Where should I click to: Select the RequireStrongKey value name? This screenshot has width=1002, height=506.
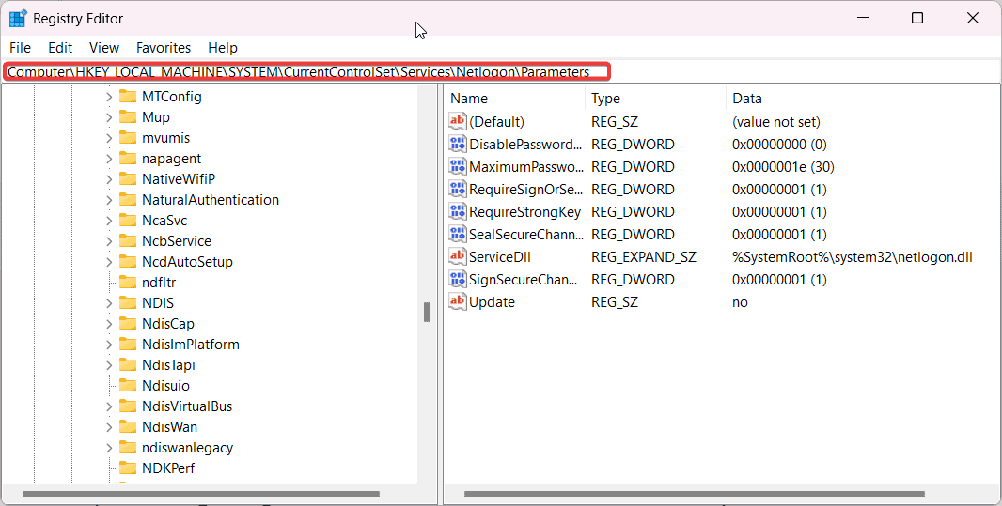click(525, 212)
